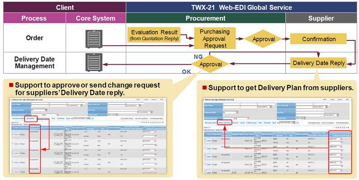Tick the third row checkbox in approval-support screenshot
359x180 pixels.
[12, 152]
